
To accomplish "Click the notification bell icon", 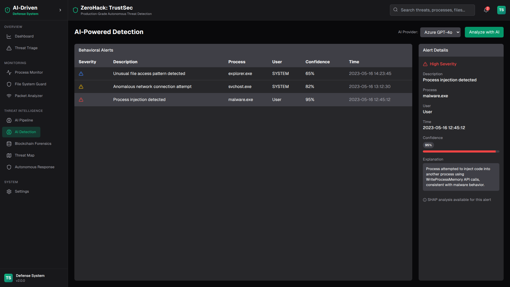I will click(486, 10).
